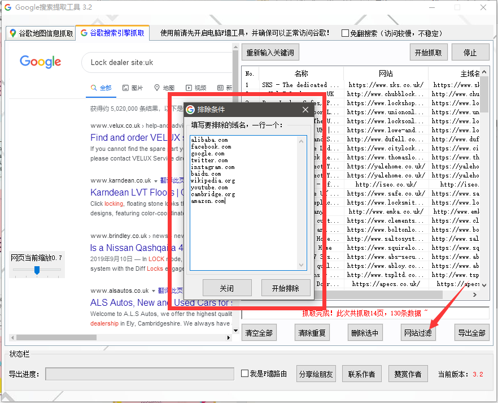Open the 地图 results tab on Google
Screen dimensions: 498x403
click(164, 88)
